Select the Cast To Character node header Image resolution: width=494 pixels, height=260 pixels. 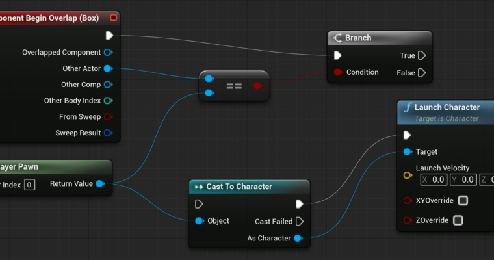coord(249,187)
